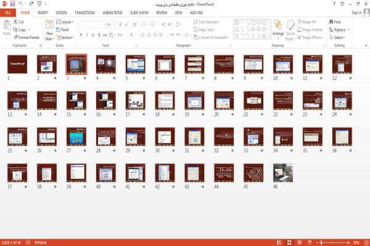Toggle Strikethrough formatting
The height and width of the screenshot is (246, 370).
[105, 35]
